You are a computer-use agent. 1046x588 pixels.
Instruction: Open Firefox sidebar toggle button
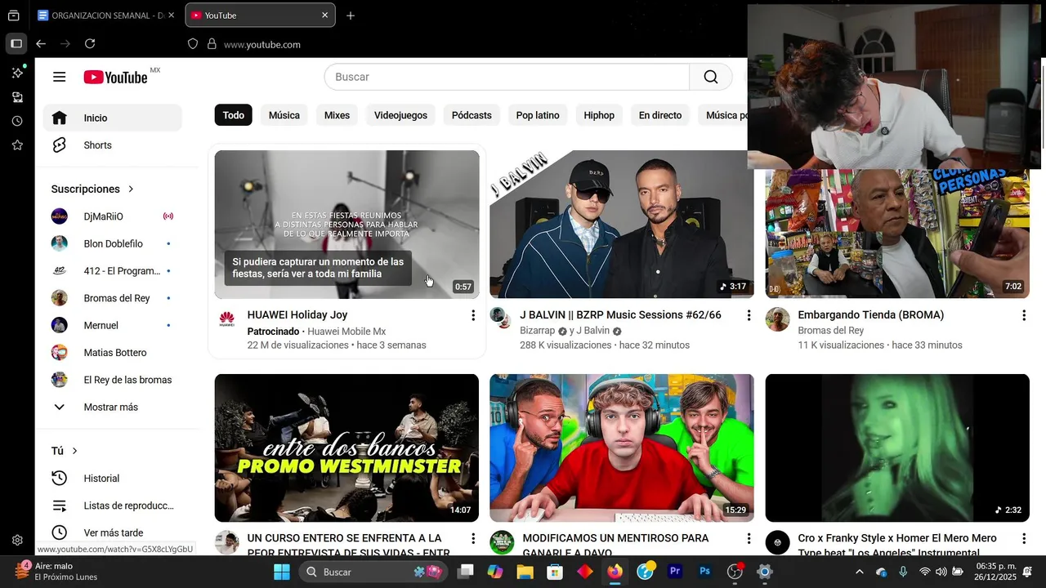pyautogui.click(x=16, y=44)
